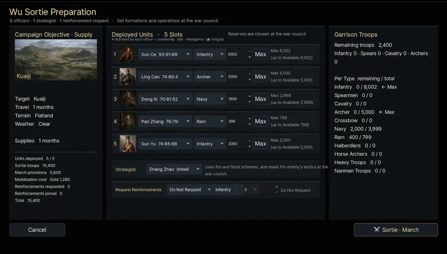Image resolution: width=447 pixels, height=254 pixels.
Task: Click the Ram 400 / 799 line
Action: (x=352, y=137)
